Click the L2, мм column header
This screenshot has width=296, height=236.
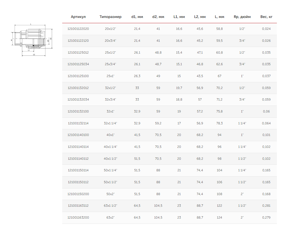click(x=200, y=17)
